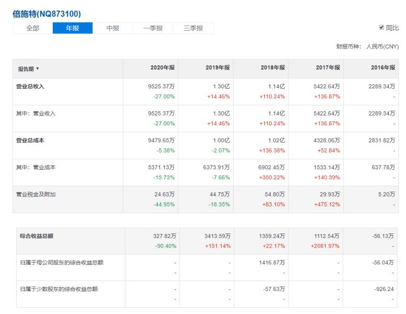Select the 1416.87万 parent shareholder value
The image size is (406, 314).
(x=272, y=262)
